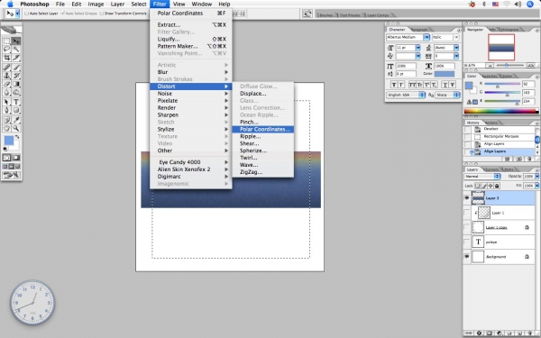Select the Clone Stamp tool
This screenshot has width=541, height=338.
tap(7, 76)
